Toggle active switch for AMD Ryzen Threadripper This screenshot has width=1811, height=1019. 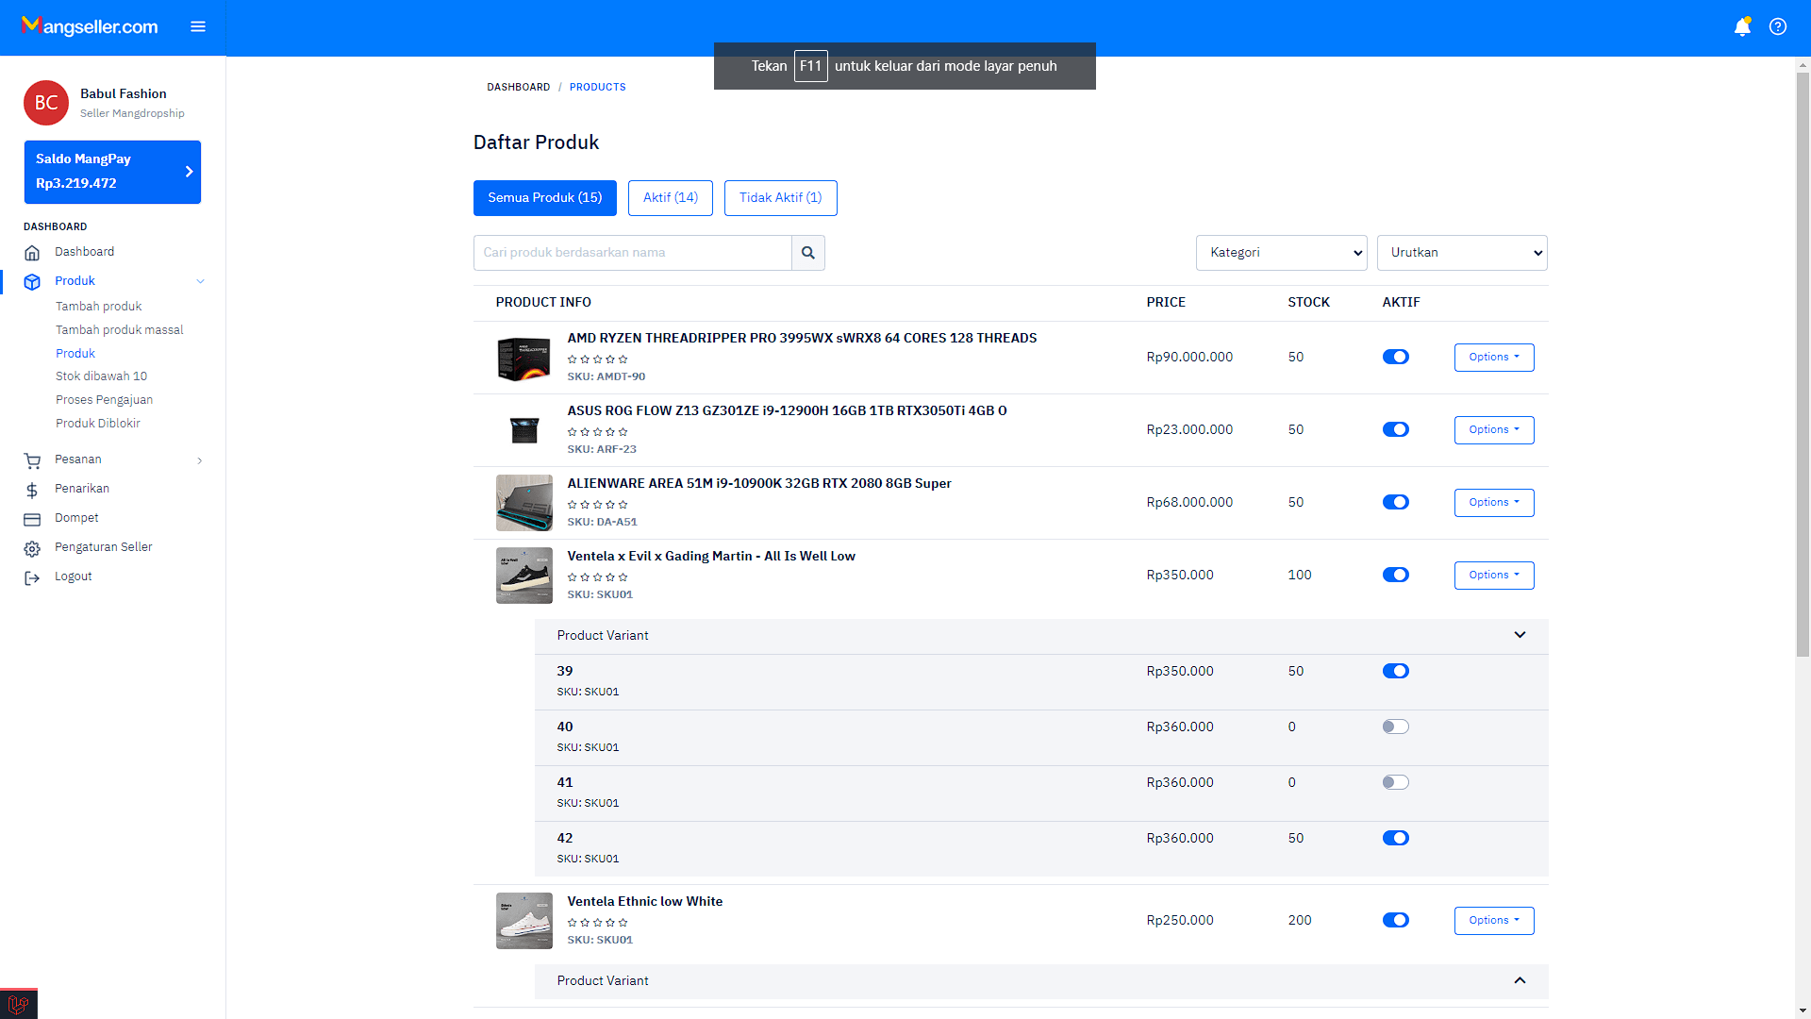pos(1396,357)
